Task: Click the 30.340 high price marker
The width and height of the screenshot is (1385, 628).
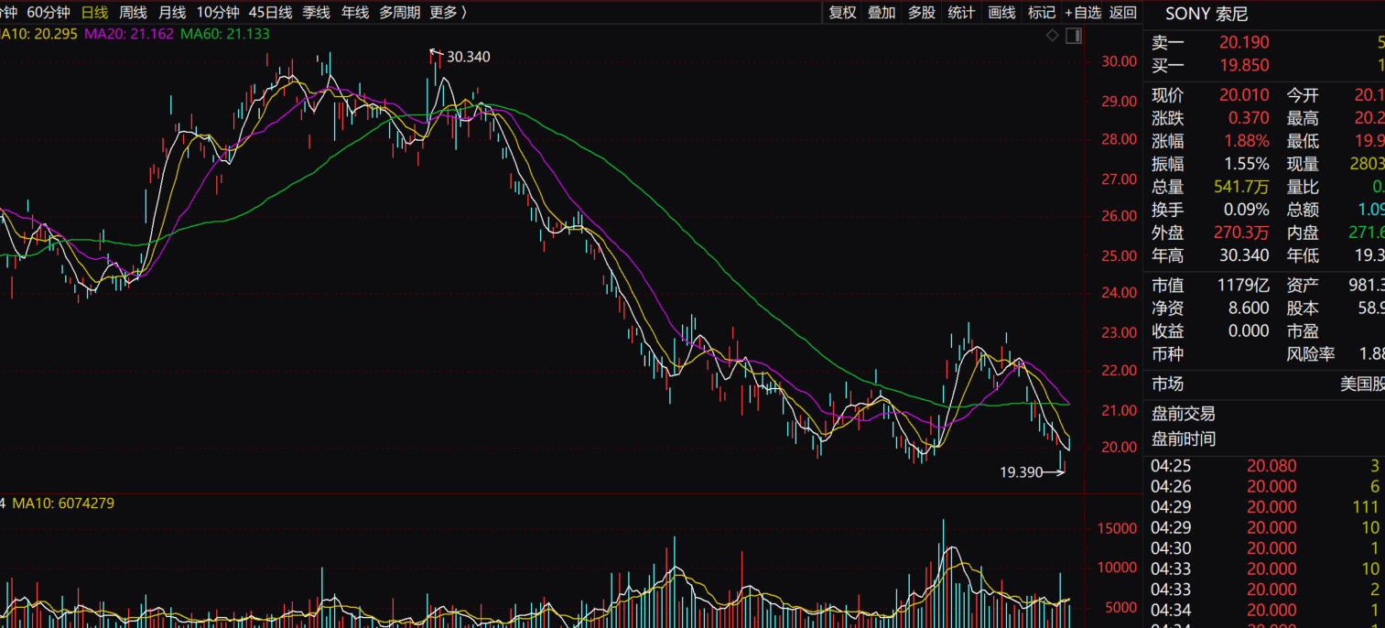Action: pyautogui.click(x=469, y=57)
